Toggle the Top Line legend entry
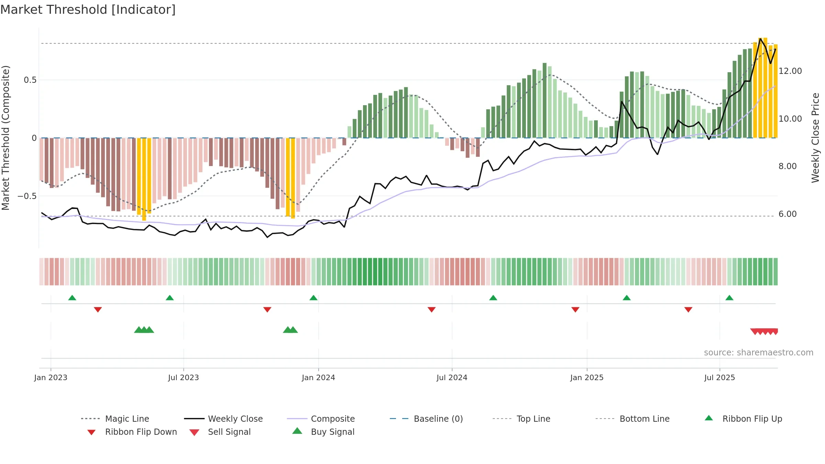The width and height of the screenshot is (825, 464). pyautogui.click(x=521, y=419)
